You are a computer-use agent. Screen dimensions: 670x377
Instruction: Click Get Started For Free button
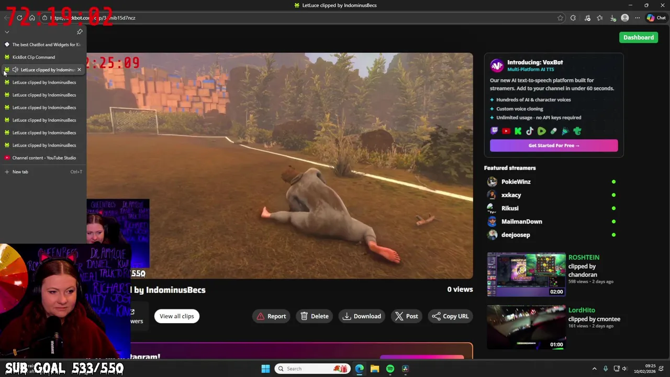(x=554, y=146)
